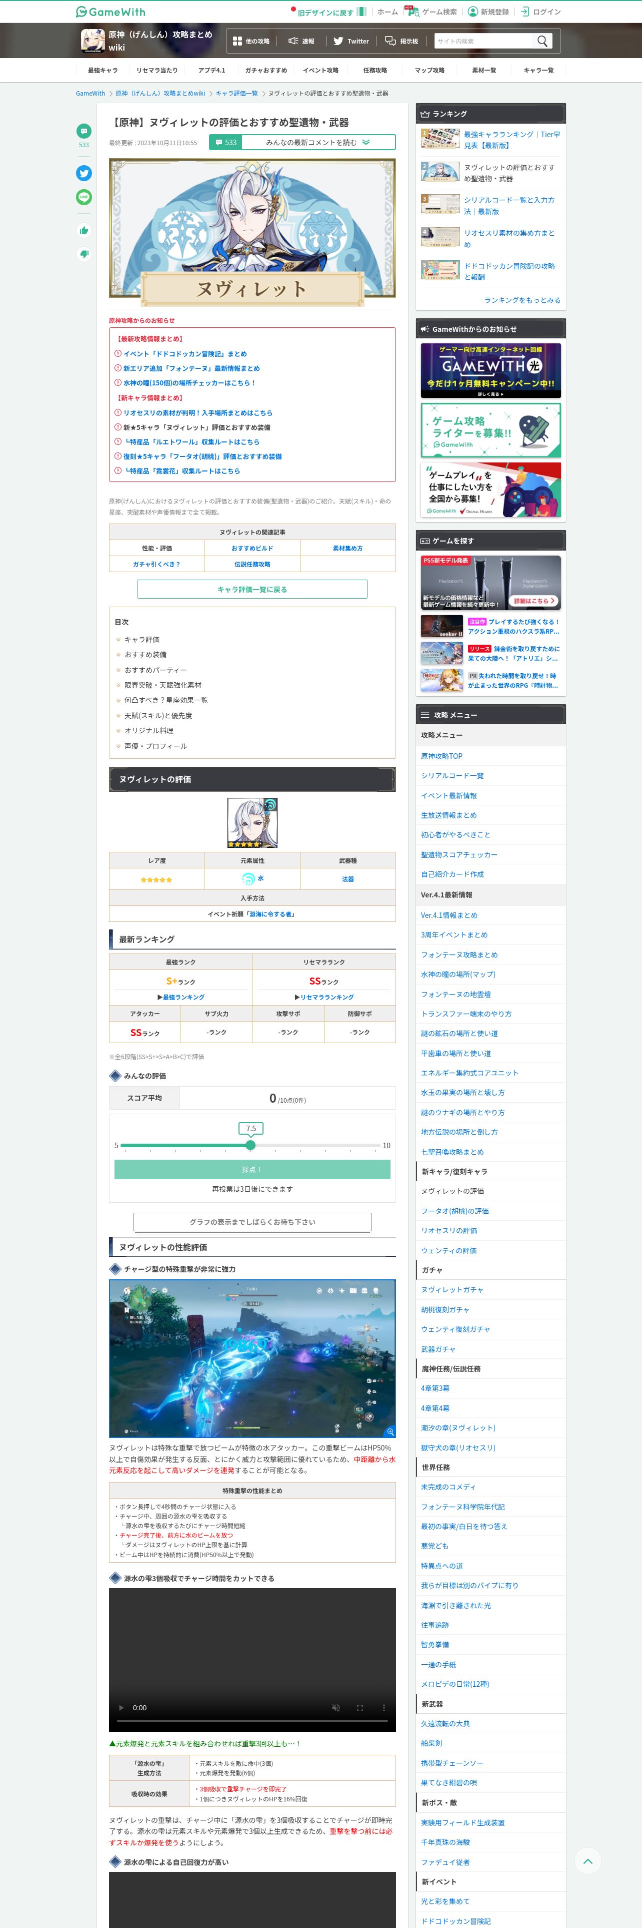Screen dimensions: 642x1928
Task: Open 他の攻略 grid menu
Action: [251, 41]
